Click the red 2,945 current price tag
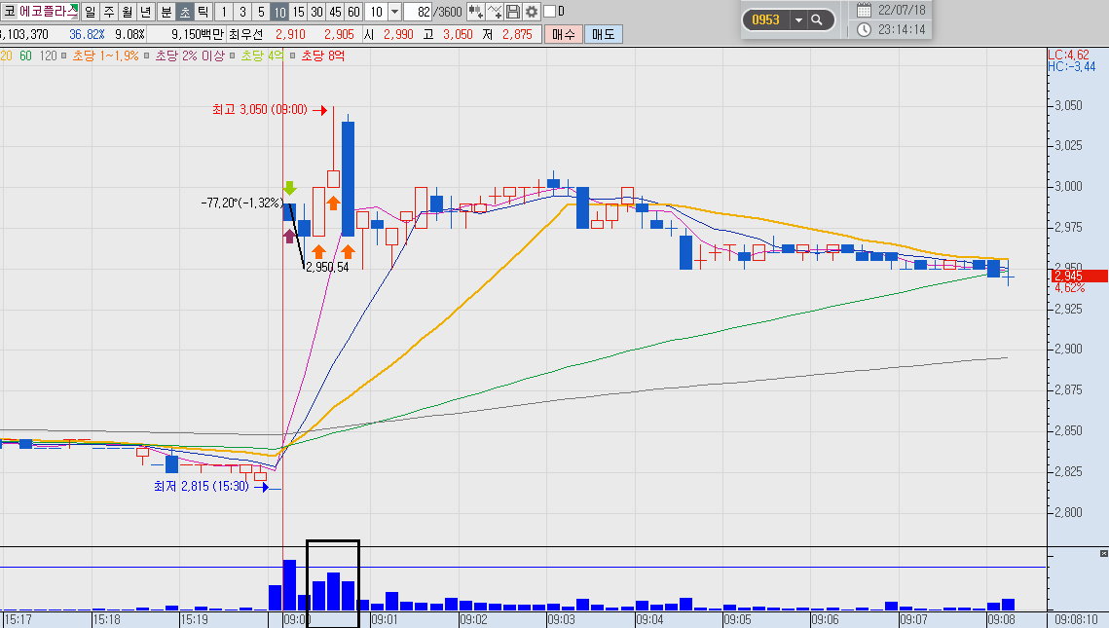 pos(1080,276)
